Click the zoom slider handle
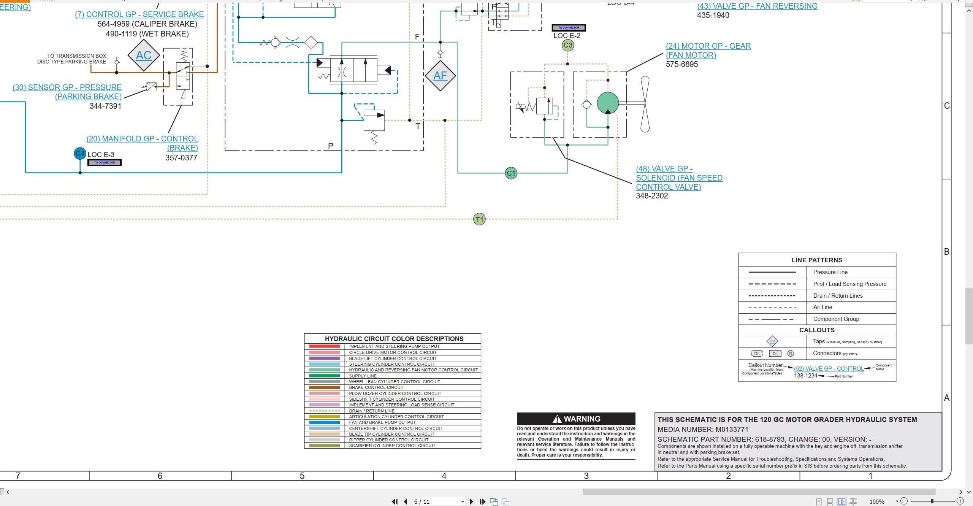The image size is (973, 506). click(932, 501)
